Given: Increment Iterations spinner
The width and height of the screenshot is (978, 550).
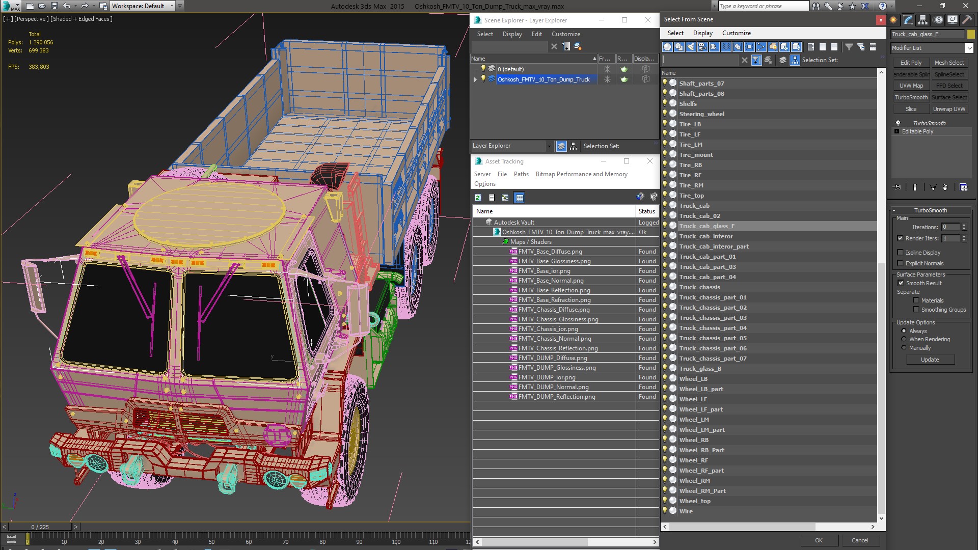Looking at the screenshot, I should click(964, 225).
